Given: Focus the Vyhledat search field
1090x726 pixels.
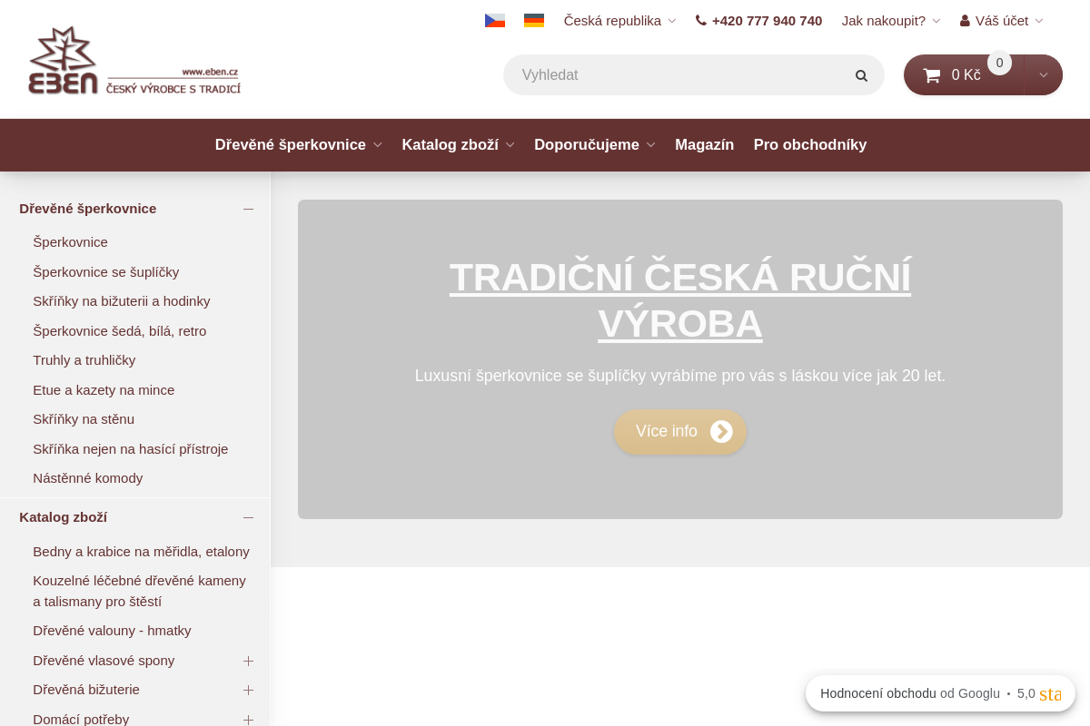Looking at the screenshot, I should (x=681, y=75).
